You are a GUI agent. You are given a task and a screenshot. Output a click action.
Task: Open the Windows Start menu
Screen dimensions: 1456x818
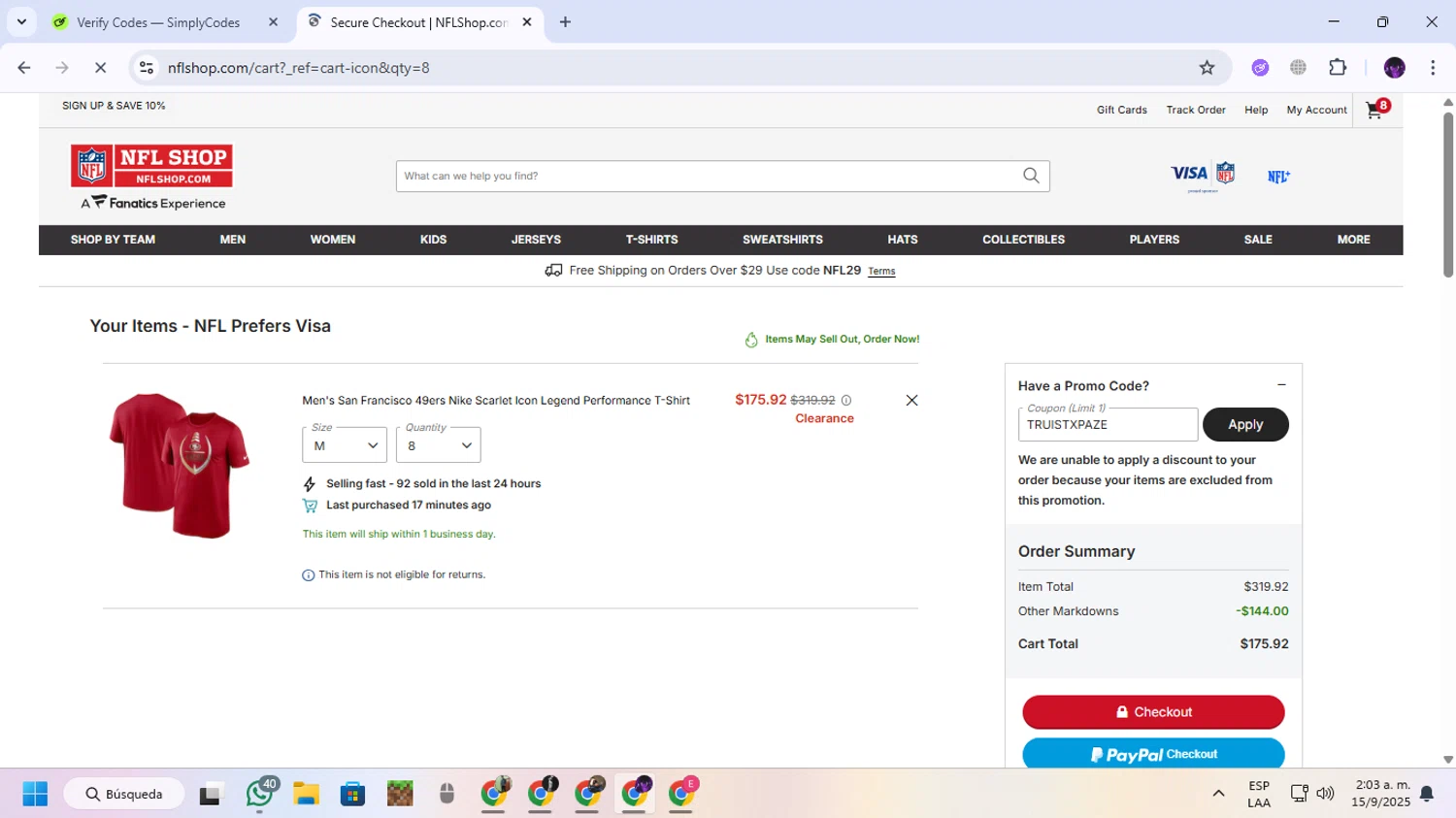(35, 794)
